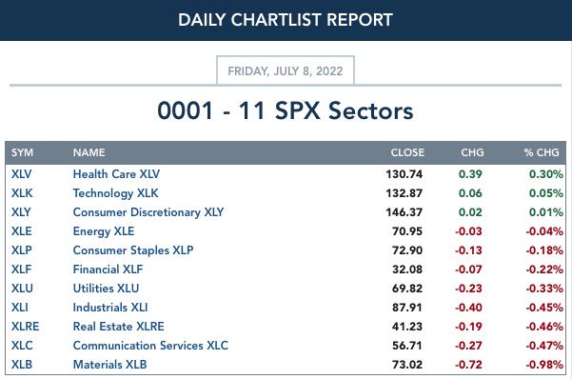Select the Utilities XLU link
Image resolution: width=572 pixels, height=379 pixels.
point(106,289)
